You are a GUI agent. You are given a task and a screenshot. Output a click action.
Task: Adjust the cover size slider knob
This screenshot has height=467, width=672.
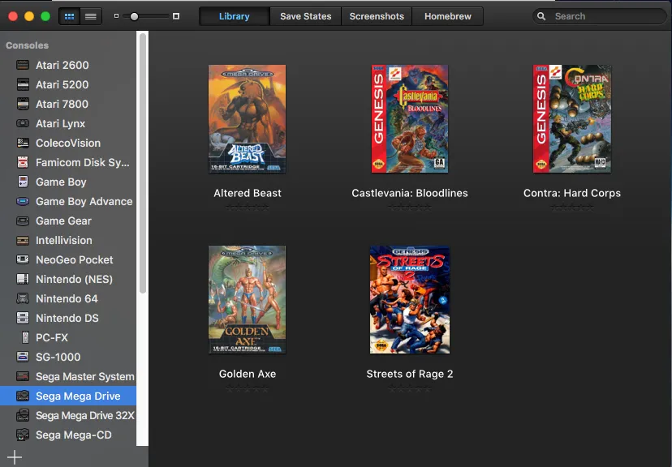[134, 16]
